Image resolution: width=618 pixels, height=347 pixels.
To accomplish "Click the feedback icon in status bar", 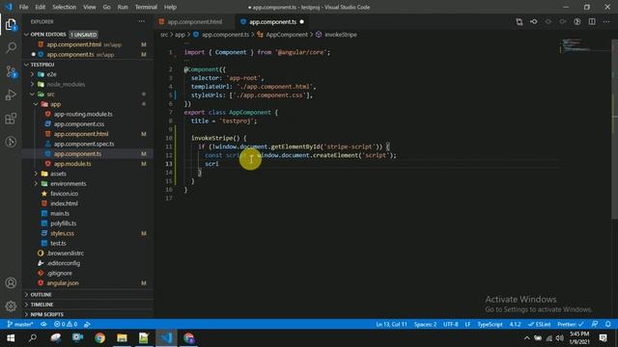I will (x=595, y=324).
